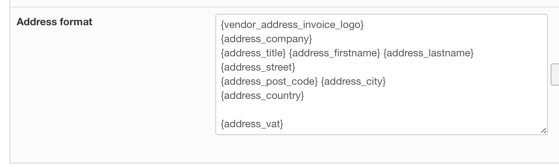559x167 pixels.
Task: Click the {address_vat} placeholder line
Action: tap(252, 124)
